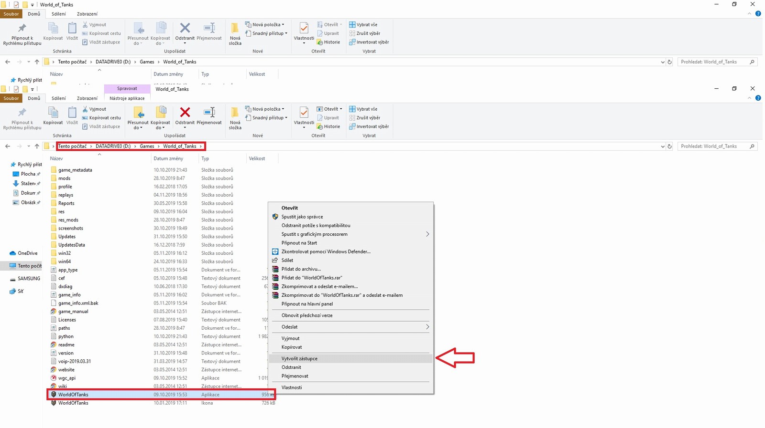Open Nová položka dropdown in lower window ribbon
Image resolution: width=765 pixels, height=428 pixels.
(x=267, y=109)
